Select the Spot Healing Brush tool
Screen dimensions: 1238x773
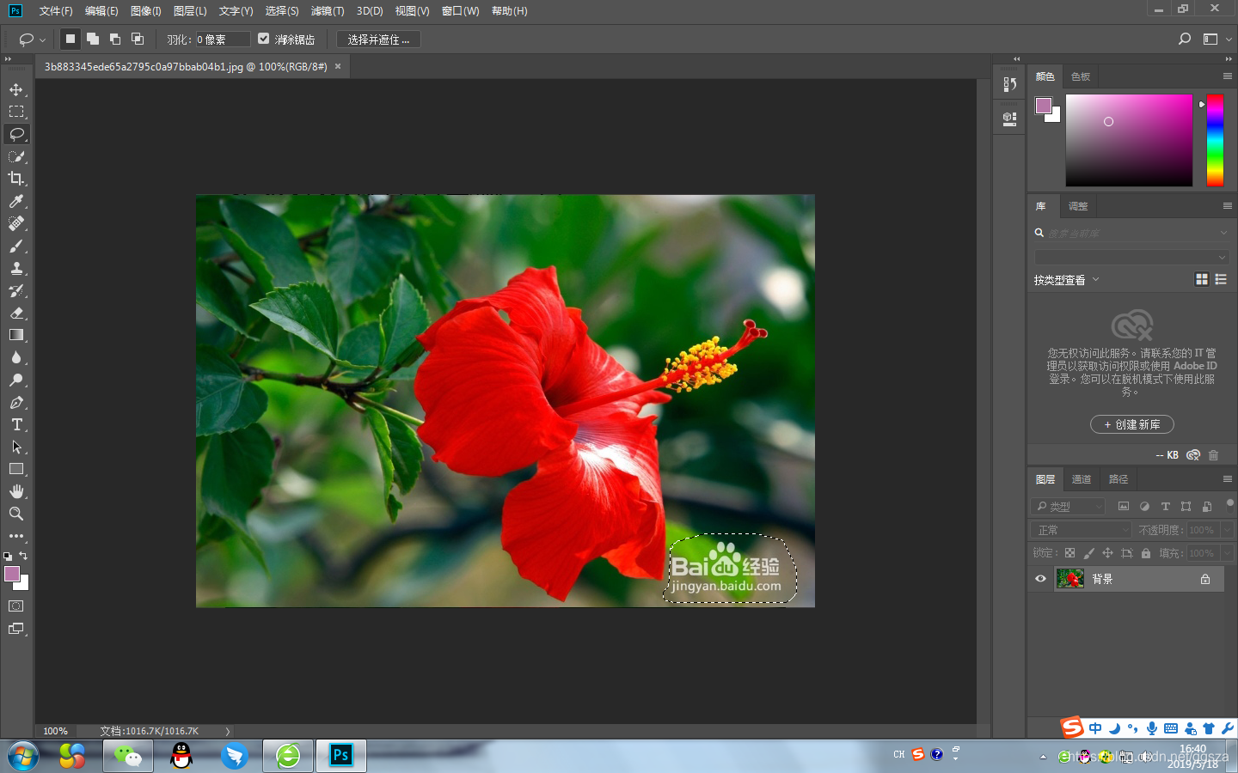16,223
